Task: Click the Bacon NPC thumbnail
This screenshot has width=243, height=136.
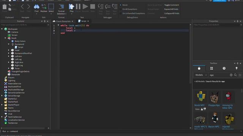Action: [x=215, y=118]
